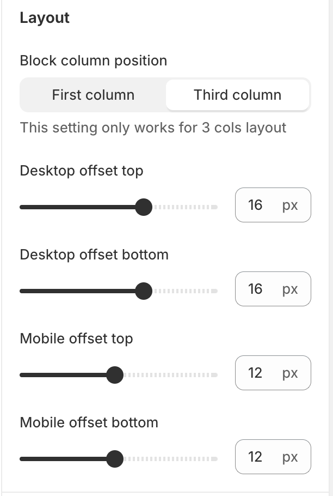Screen dimensions: 333x496
Task: Click the Block column position label
Action: tap(93, 61)
